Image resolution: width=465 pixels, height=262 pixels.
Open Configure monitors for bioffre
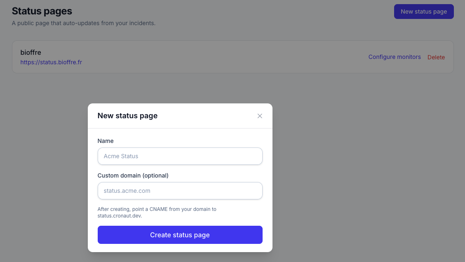395,57
